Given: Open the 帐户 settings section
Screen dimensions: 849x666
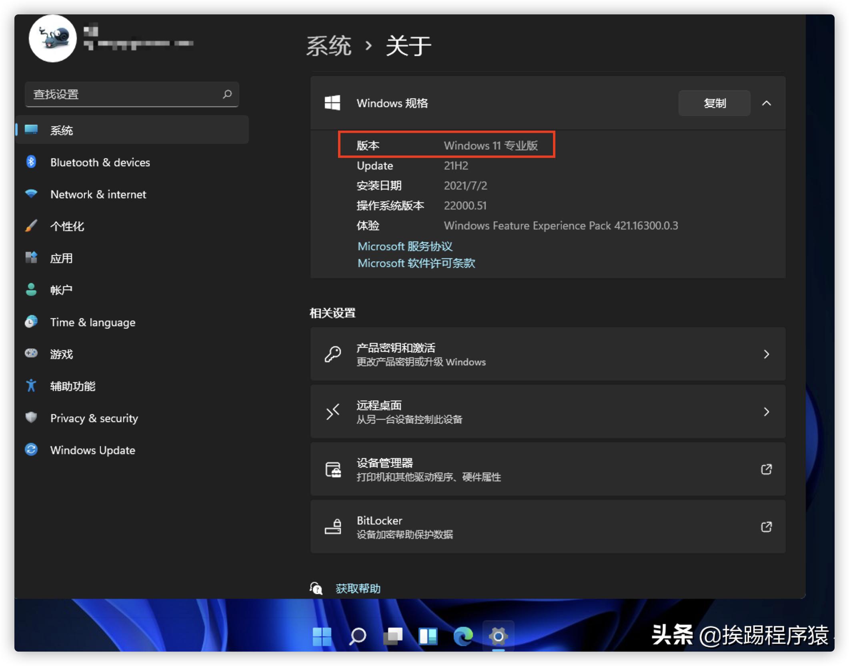Looking at the screenshot, I should [61, 290].
